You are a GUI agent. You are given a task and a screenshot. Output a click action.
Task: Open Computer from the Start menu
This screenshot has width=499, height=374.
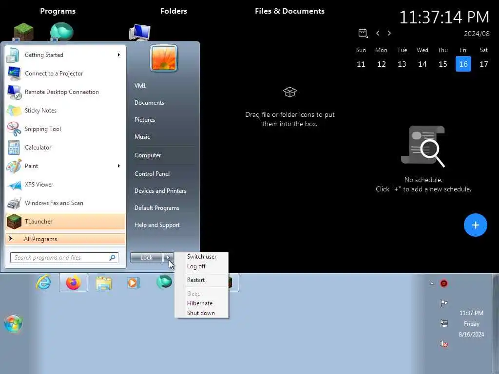click(x=148, y=155)
